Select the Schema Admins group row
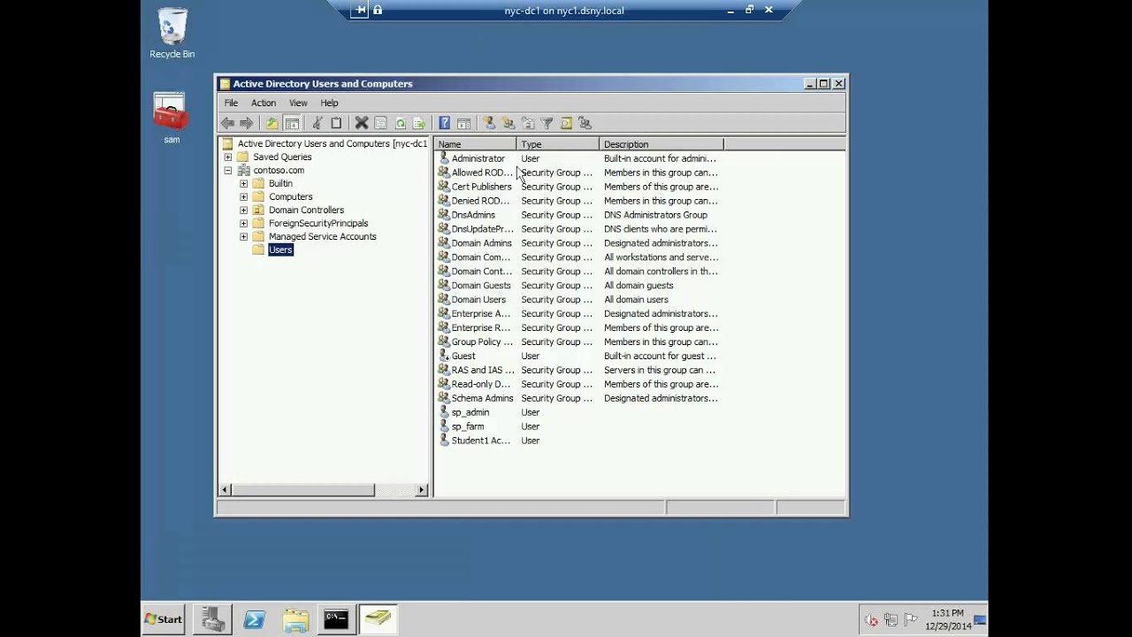This screenshot has height=637, width=1132. (x=577, y=398)
